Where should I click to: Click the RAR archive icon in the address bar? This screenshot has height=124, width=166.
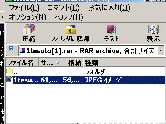[23, 51]
